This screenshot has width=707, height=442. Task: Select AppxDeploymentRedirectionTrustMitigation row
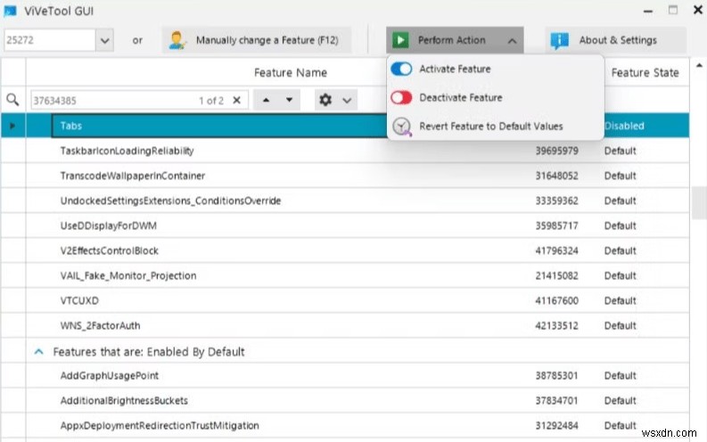(345, 425)
